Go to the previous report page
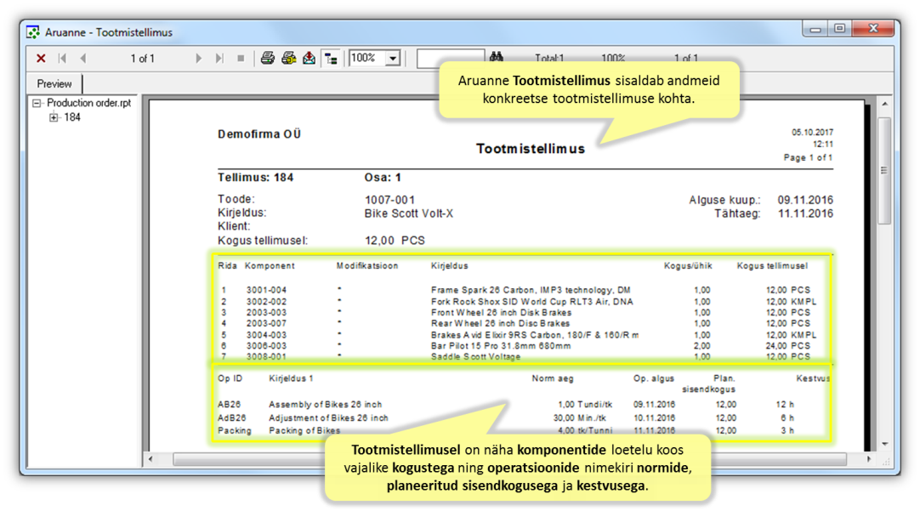 (x=83, y=58)
